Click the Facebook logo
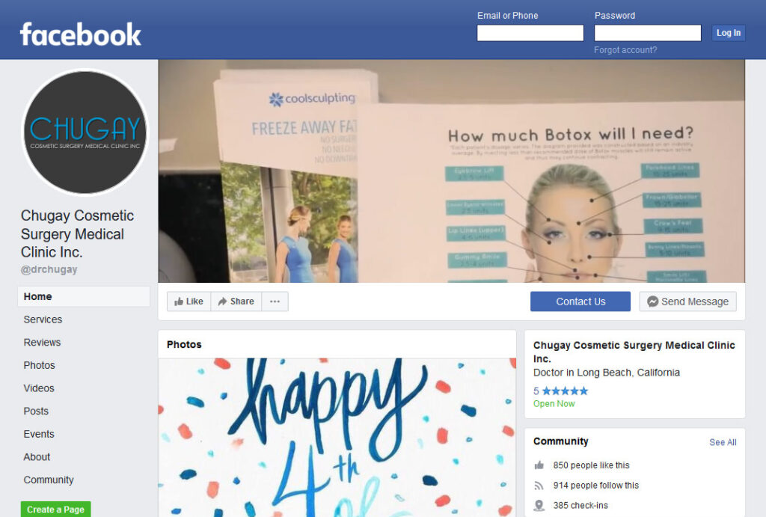The height and width of the screenshot is (517, 766). (x=81, y=34)
